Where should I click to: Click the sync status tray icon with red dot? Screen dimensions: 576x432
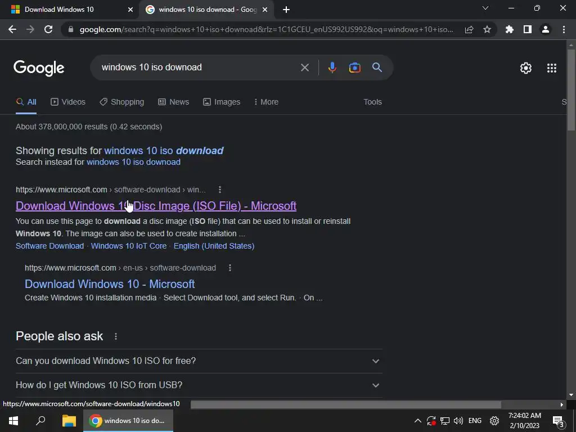(x=431, y=421)
